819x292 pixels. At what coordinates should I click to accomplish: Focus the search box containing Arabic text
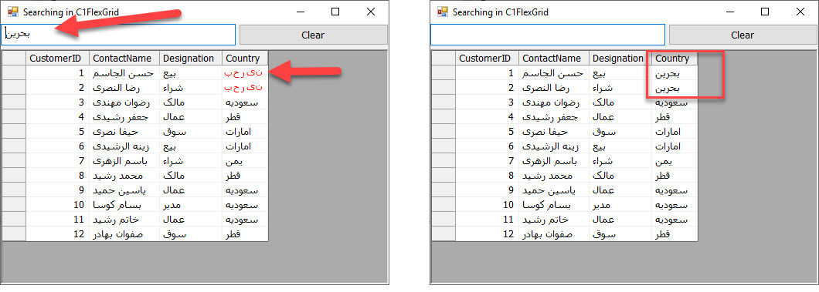(x=118, y=35)
